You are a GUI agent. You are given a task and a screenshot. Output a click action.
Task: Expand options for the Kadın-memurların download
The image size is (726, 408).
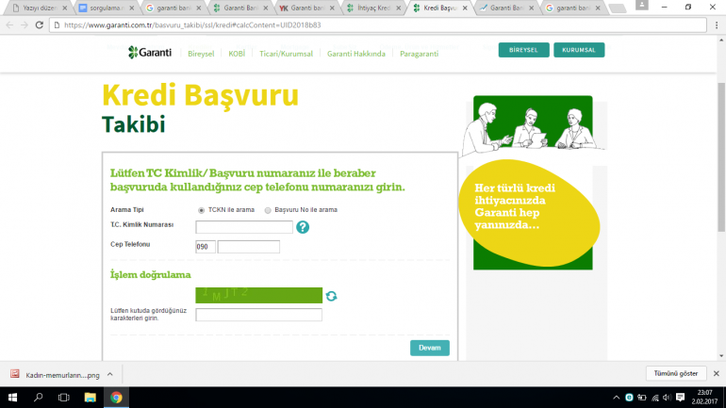click(x=110, y=374)
